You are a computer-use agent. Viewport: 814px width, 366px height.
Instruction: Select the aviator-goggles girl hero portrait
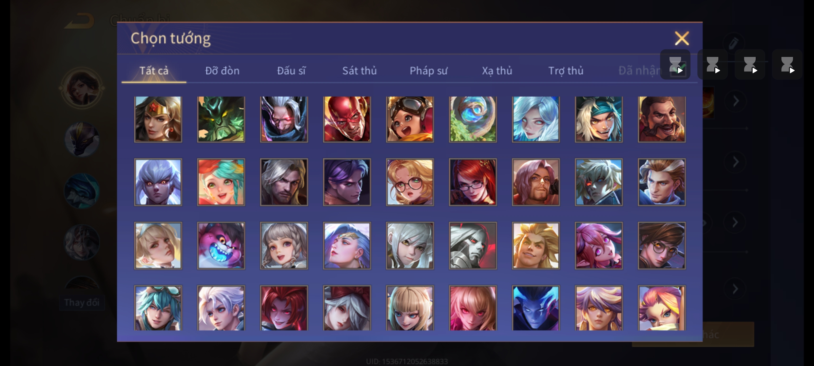(x=410, y=119)
